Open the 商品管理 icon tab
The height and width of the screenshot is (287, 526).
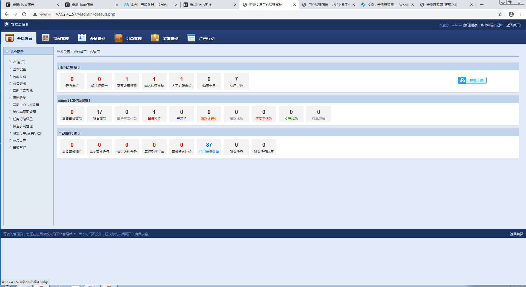pos(45,38)
